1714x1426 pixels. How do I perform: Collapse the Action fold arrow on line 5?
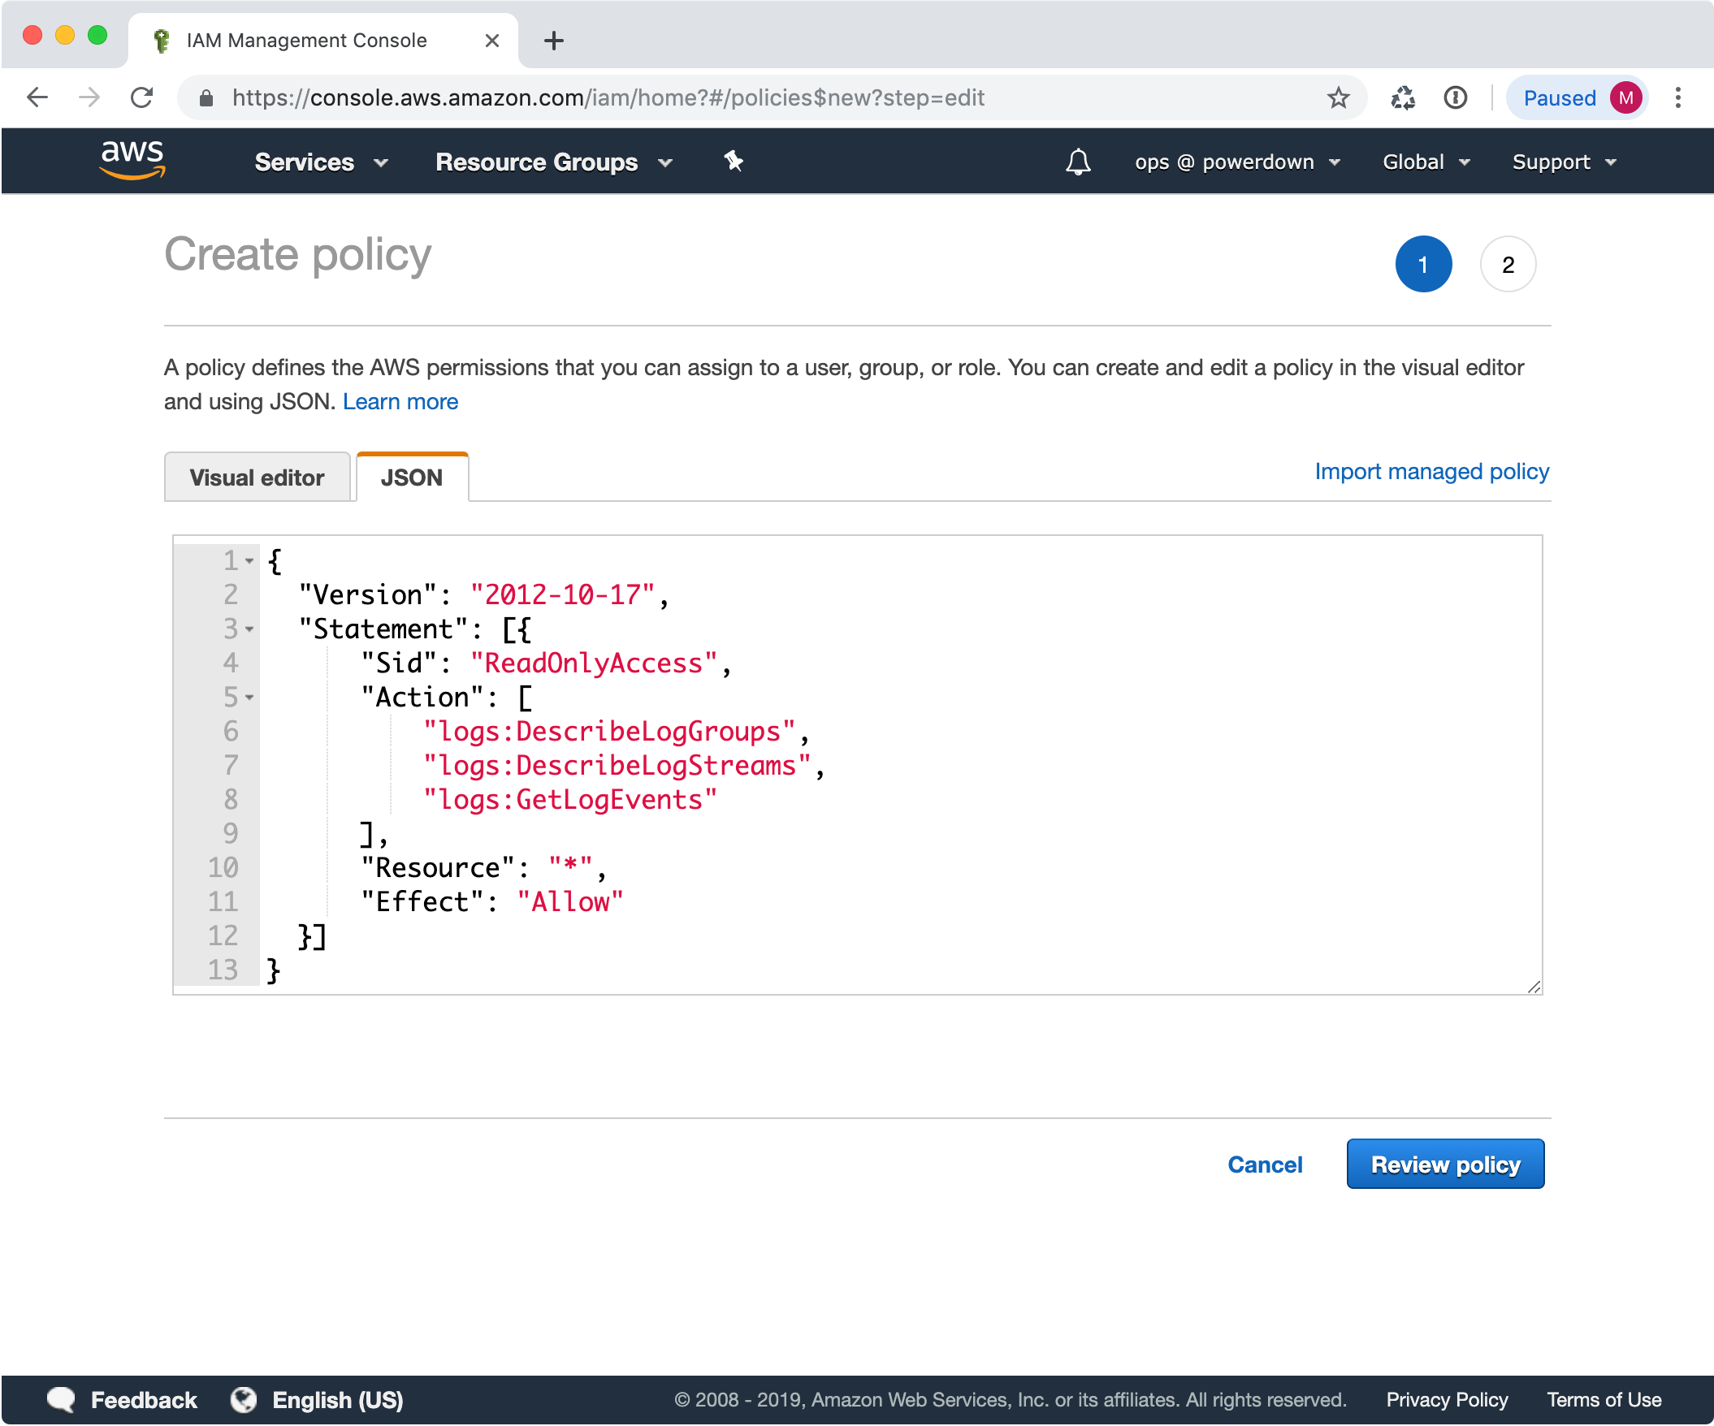(x=249, y=698)
